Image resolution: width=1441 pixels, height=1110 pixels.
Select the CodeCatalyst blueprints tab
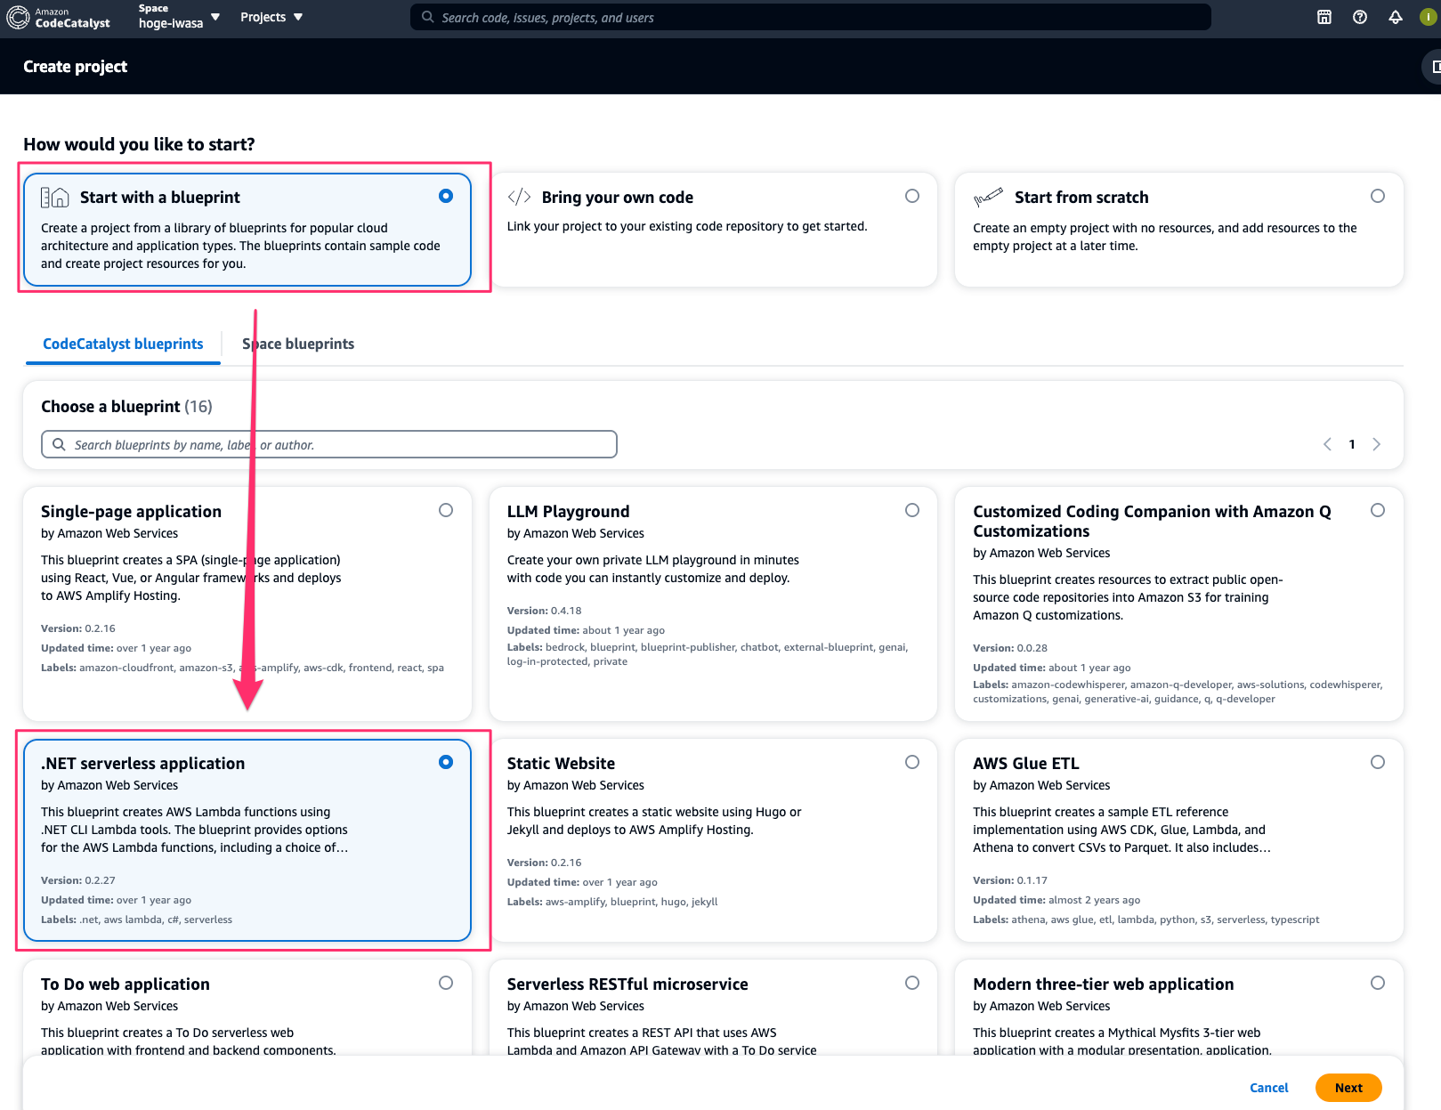pos(123,344)
